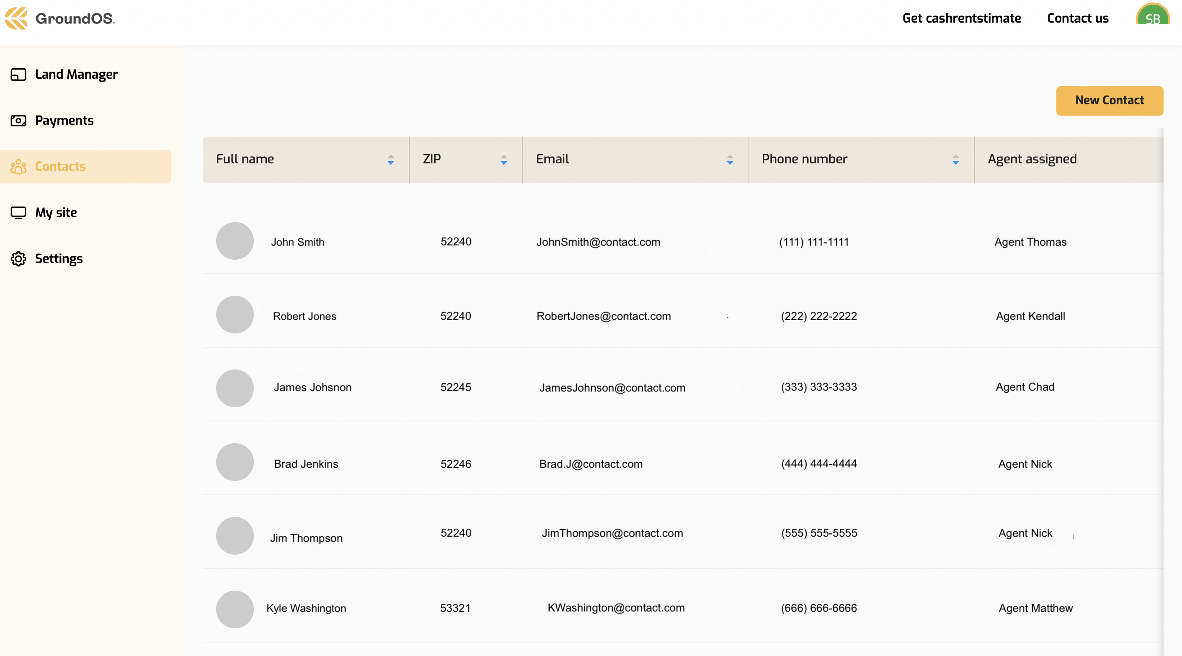Sort contacts by ZIP code
The image size is (1182, 656).
pos(503,160)
